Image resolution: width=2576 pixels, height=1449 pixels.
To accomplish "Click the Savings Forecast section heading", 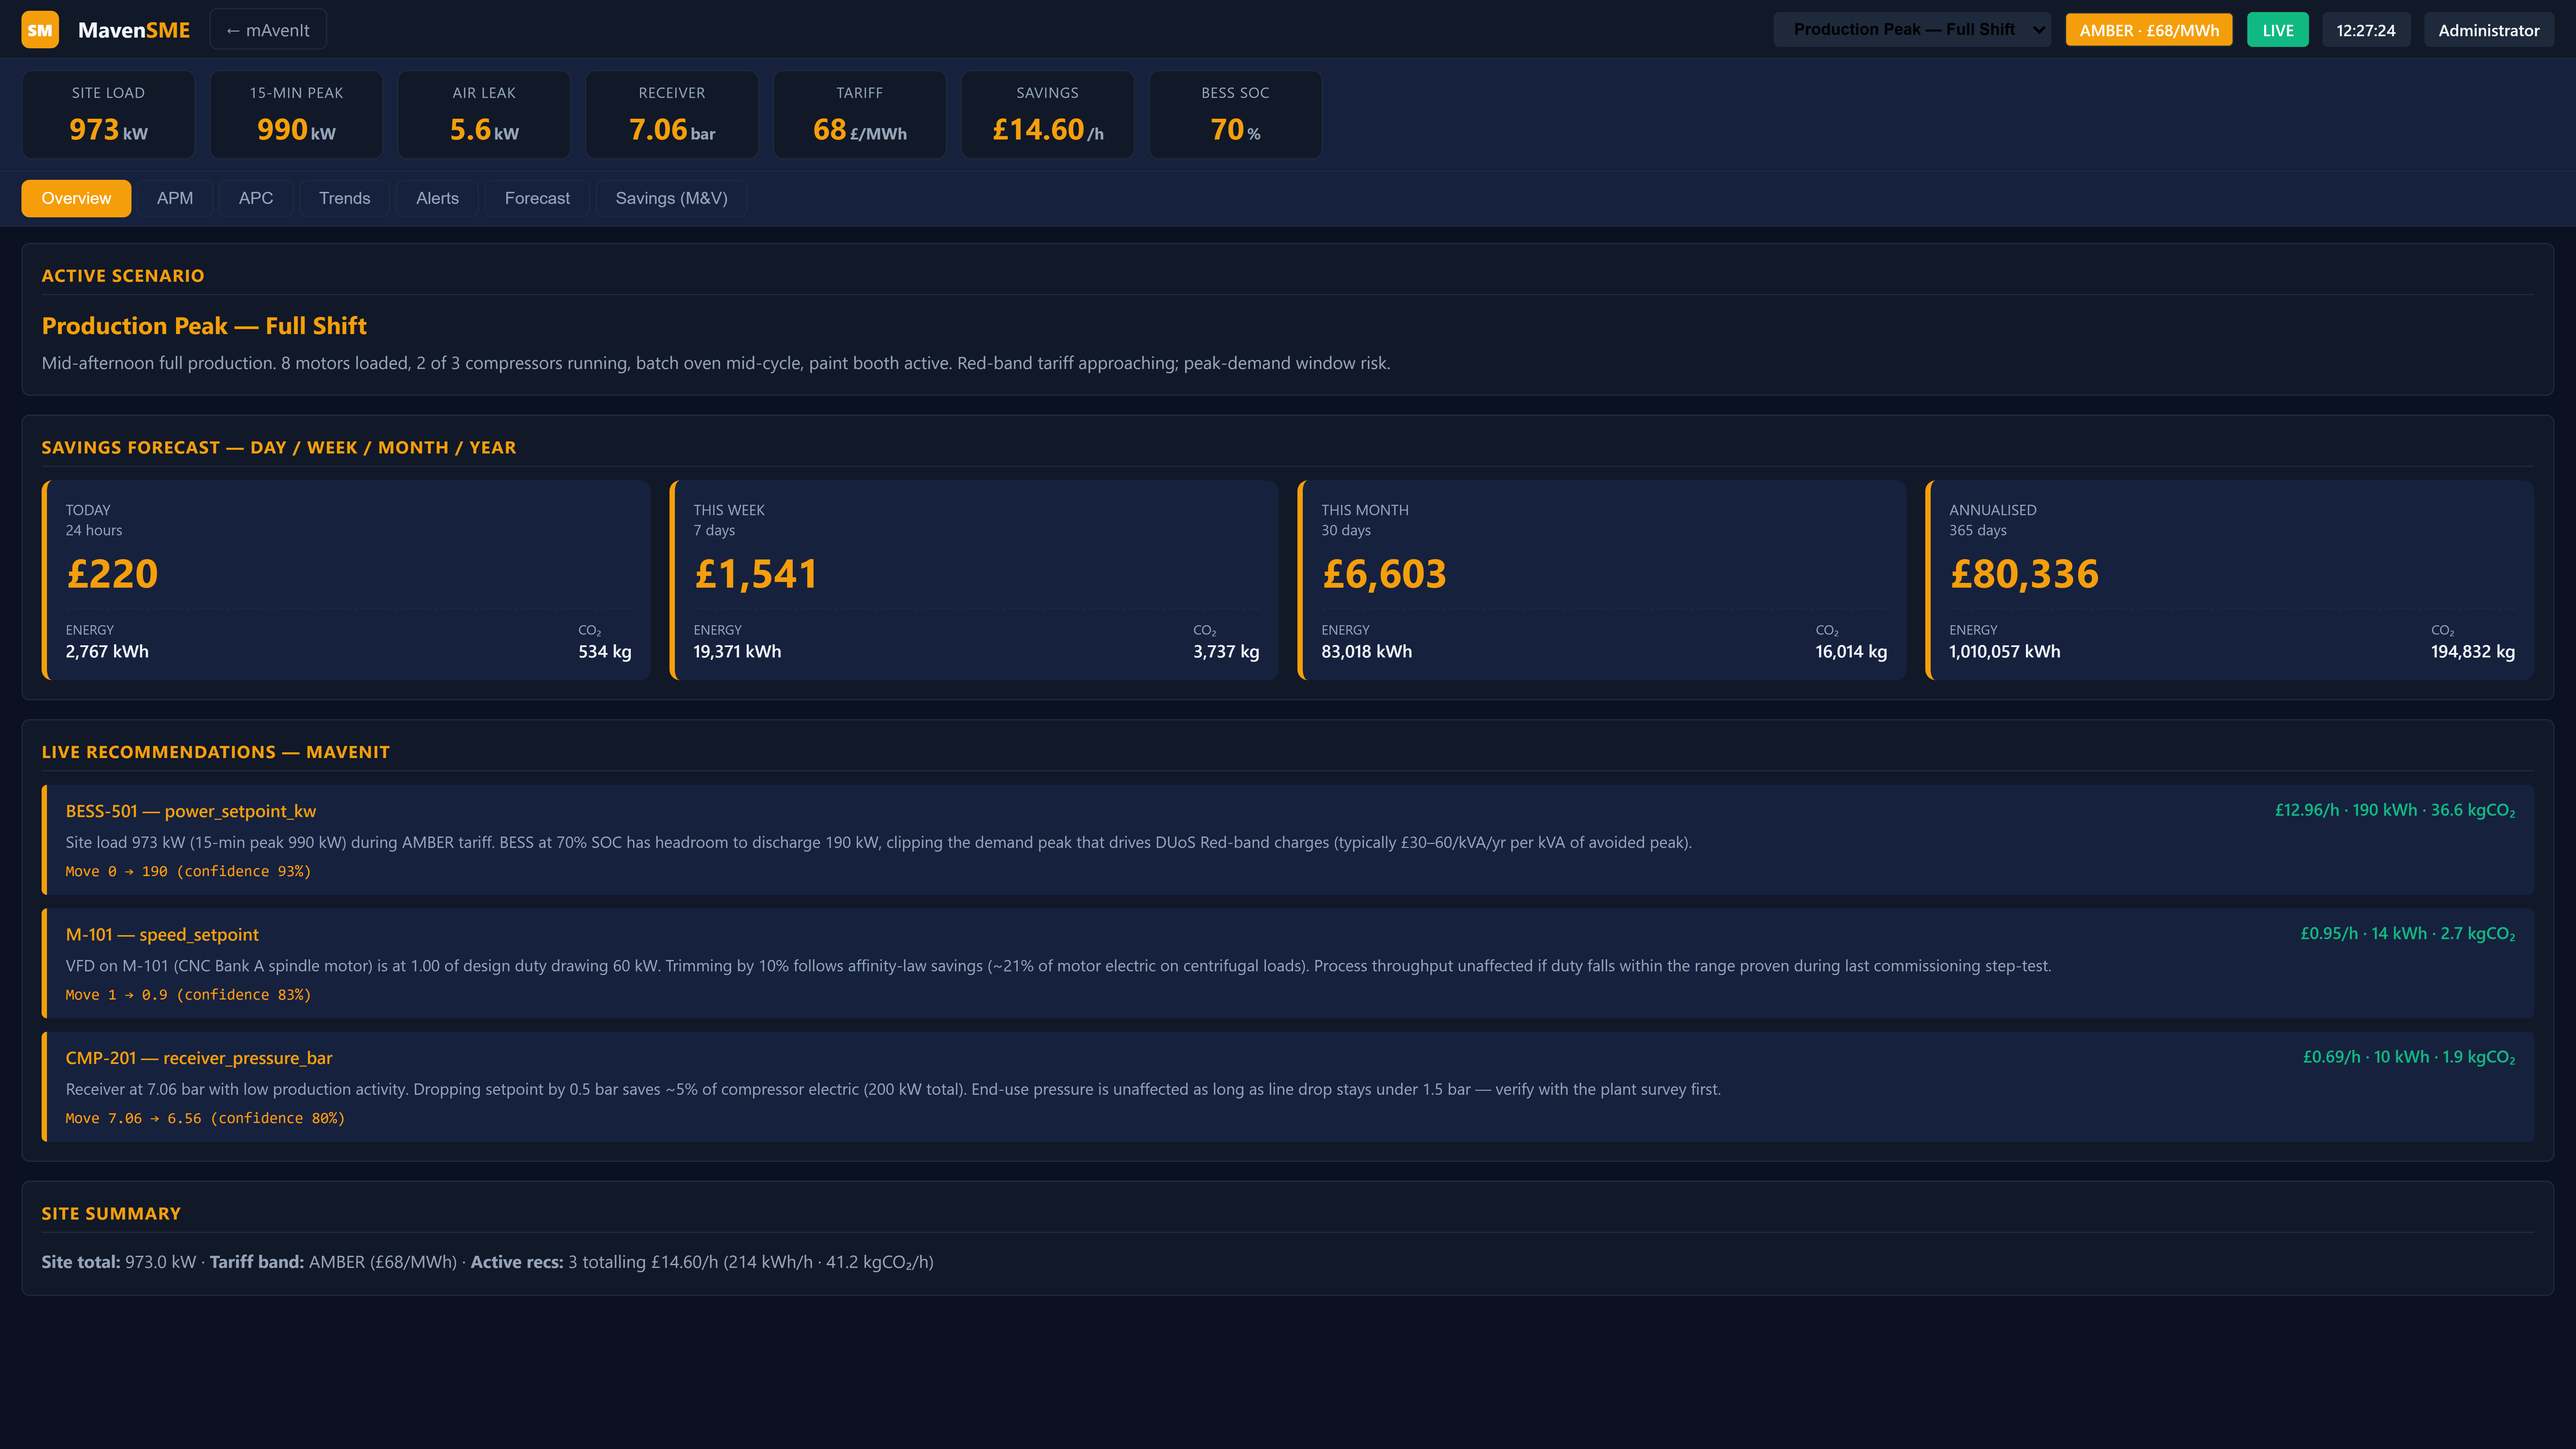I will coord(279,448).
